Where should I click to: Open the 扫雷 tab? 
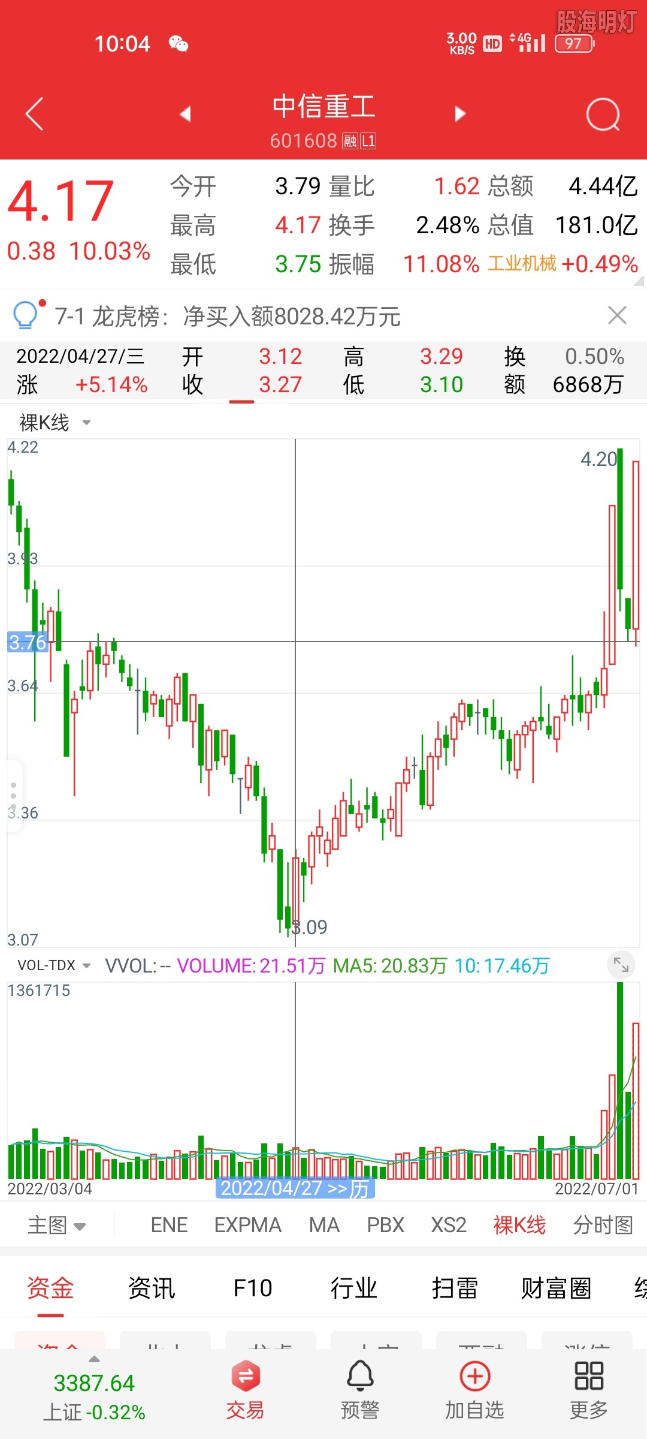(x=455, y=1288)
